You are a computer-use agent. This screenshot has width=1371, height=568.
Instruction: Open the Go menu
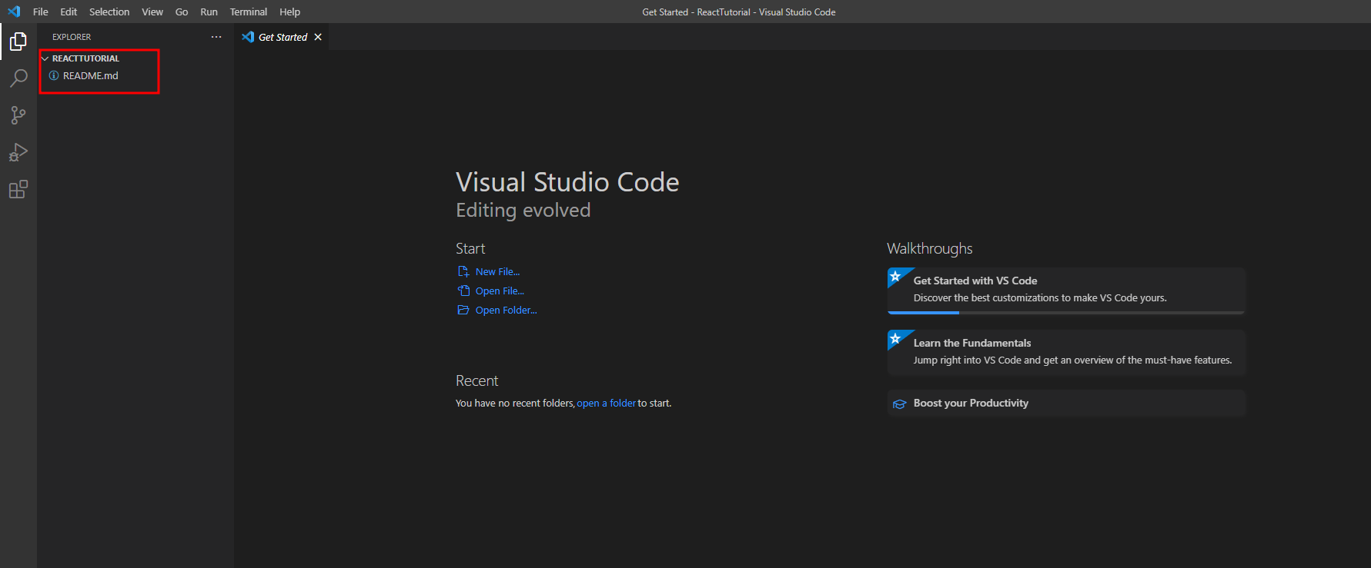tap(182, 12)
